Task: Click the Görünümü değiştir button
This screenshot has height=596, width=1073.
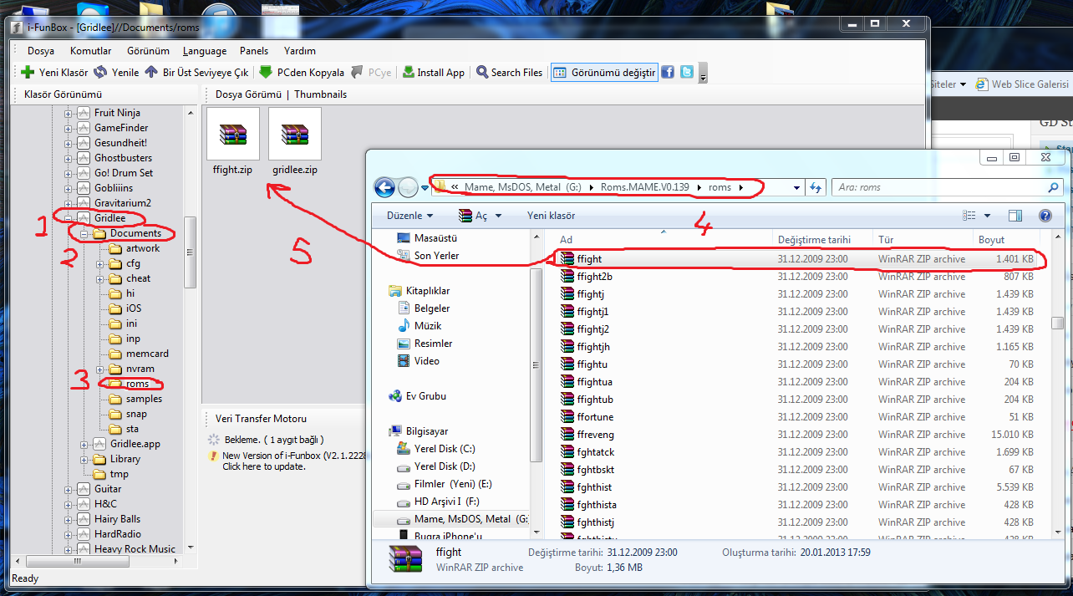Action: click(604, 73)
